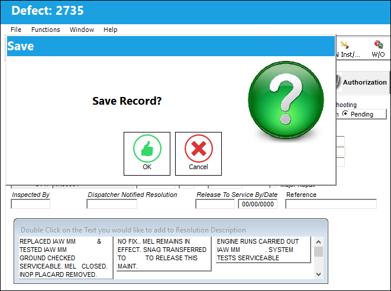
Task: Open the Help menu
Action: pos(111,30)
